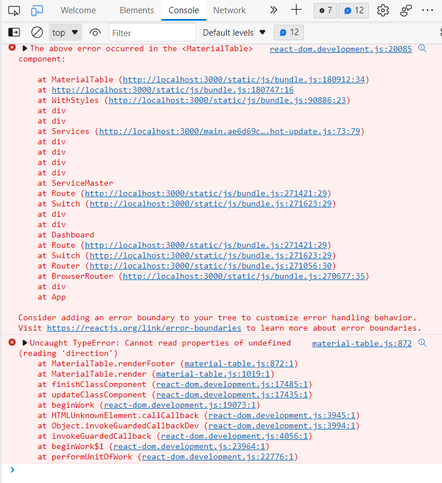This screenshot has width=442, height=483.
Task: Switch to the Welcome tab
Action: 78,10
